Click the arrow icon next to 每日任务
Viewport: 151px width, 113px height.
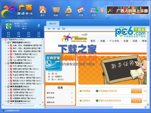[x=72, y=98]
